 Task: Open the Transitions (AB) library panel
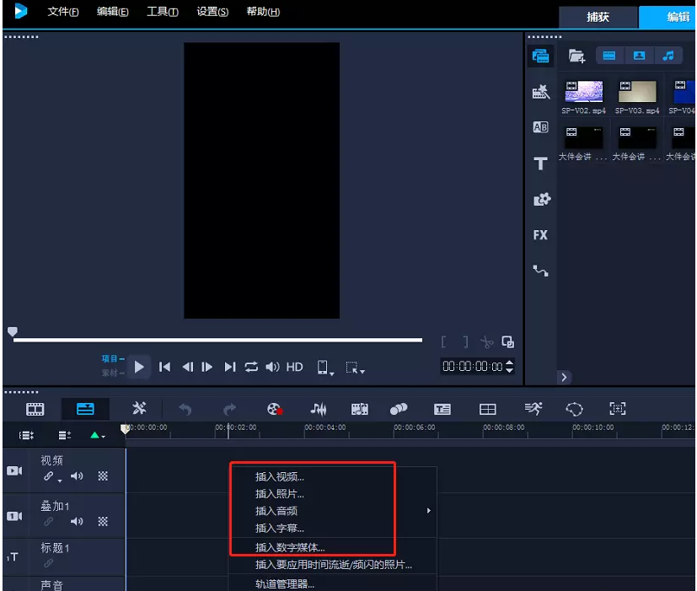(540, 127)
